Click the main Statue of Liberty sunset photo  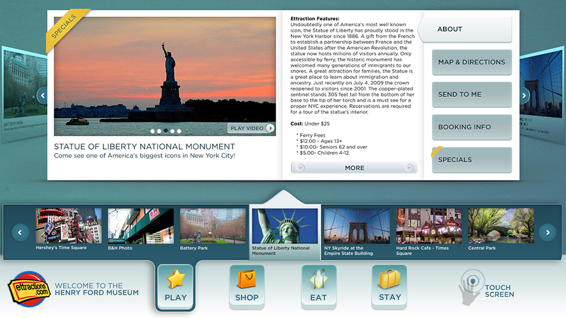[164, 76]
